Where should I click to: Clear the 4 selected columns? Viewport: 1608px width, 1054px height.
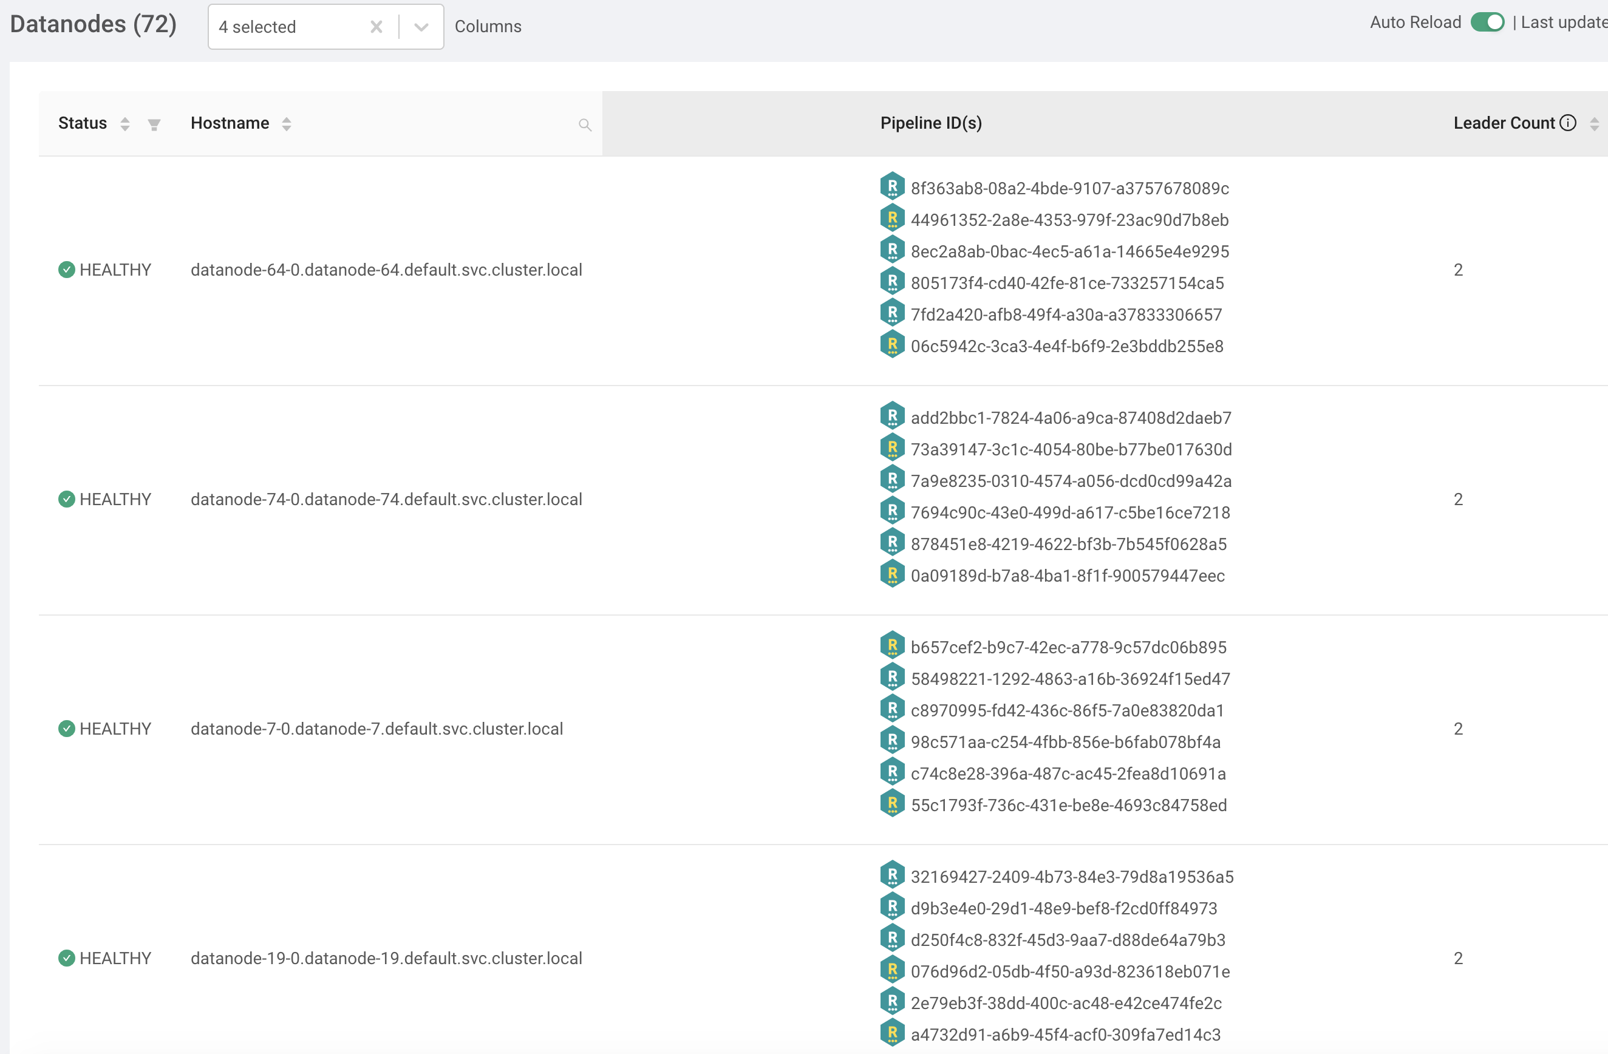376,27
